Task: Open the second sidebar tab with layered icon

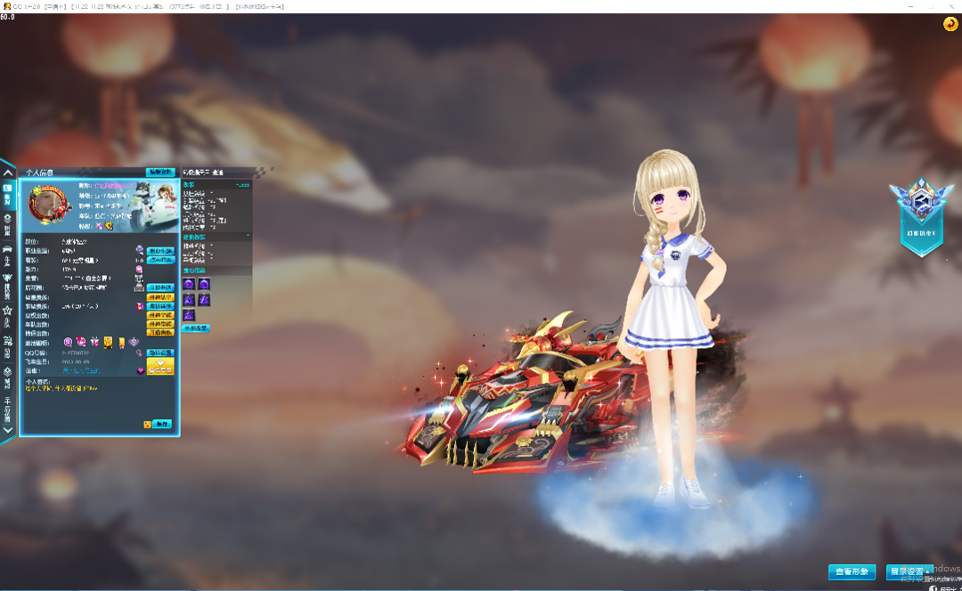Action: [7, 225]
